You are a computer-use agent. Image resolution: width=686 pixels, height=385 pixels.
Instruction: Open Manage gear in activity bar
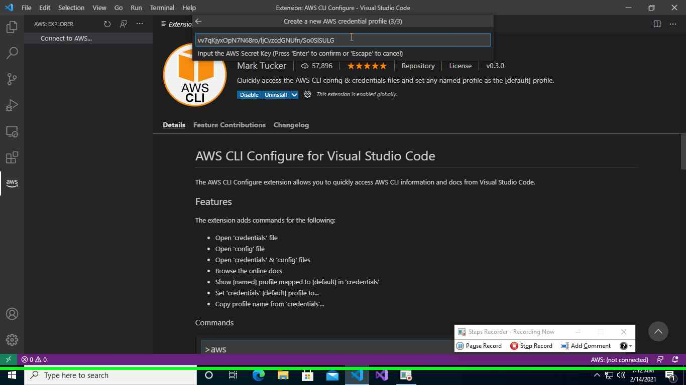pos(12,340)
